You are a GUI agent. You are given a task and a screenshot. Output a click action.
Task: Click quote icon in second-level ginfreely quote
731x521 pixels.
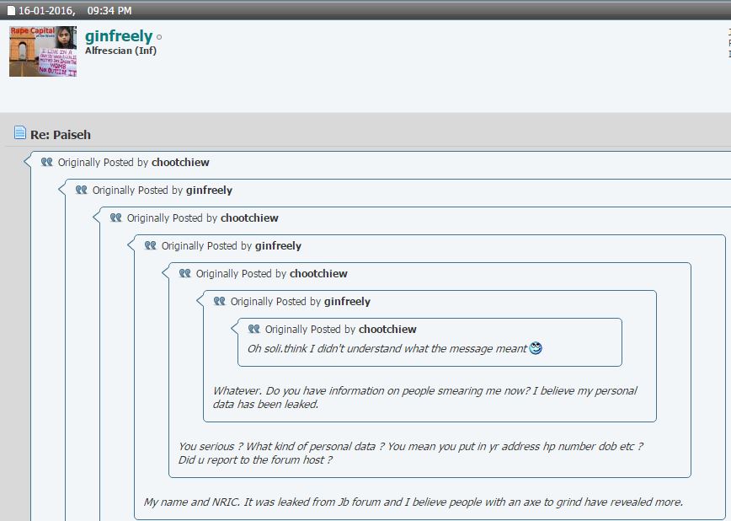tap(82, 190)
